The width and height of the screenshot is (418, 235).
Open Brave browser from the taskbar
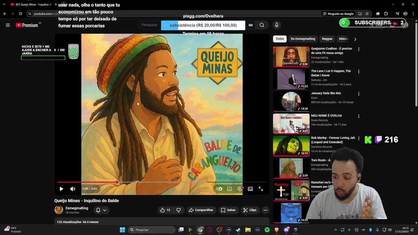[277, 230]
